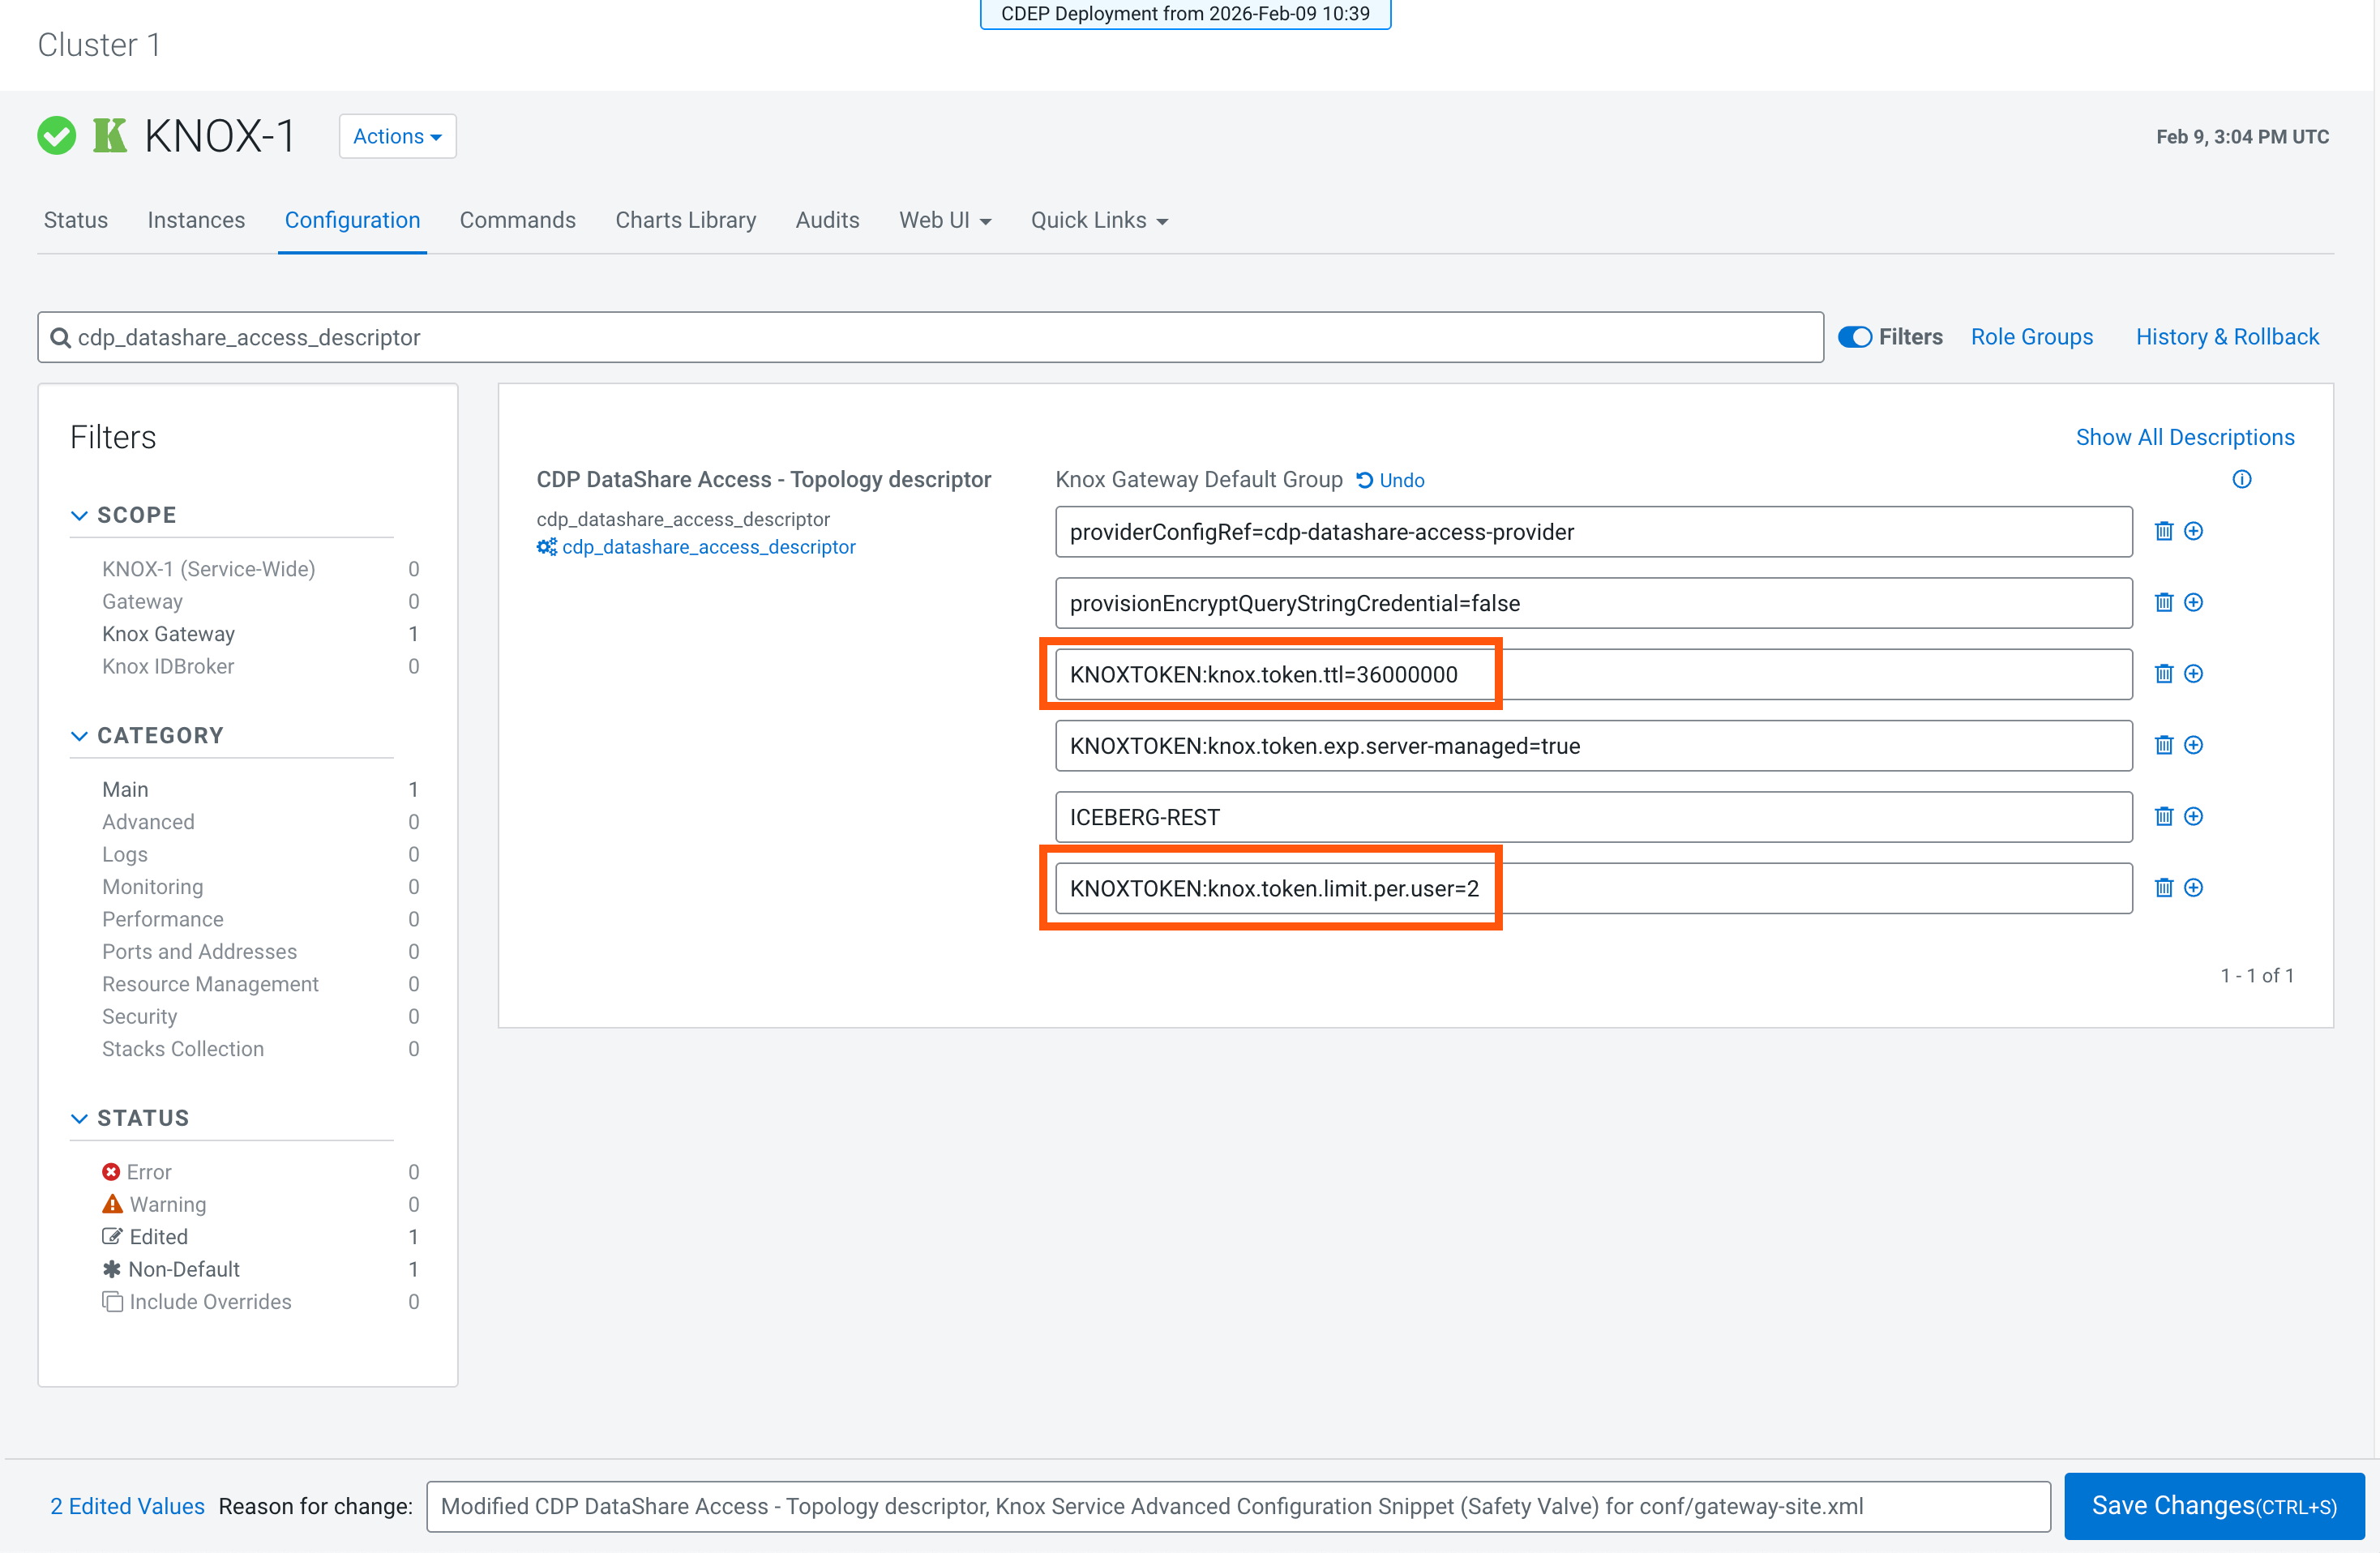Image resolution: width=2380 pixels, height=1553 pixels.
Task: Delete the knox.token.ttl entry
Action: tap(2163, 674)
